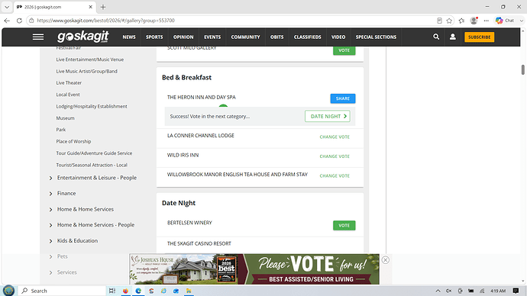This screenshot has height=296, width=527.
Task: Expand the Kids & Education category
Action: point(77,240)
